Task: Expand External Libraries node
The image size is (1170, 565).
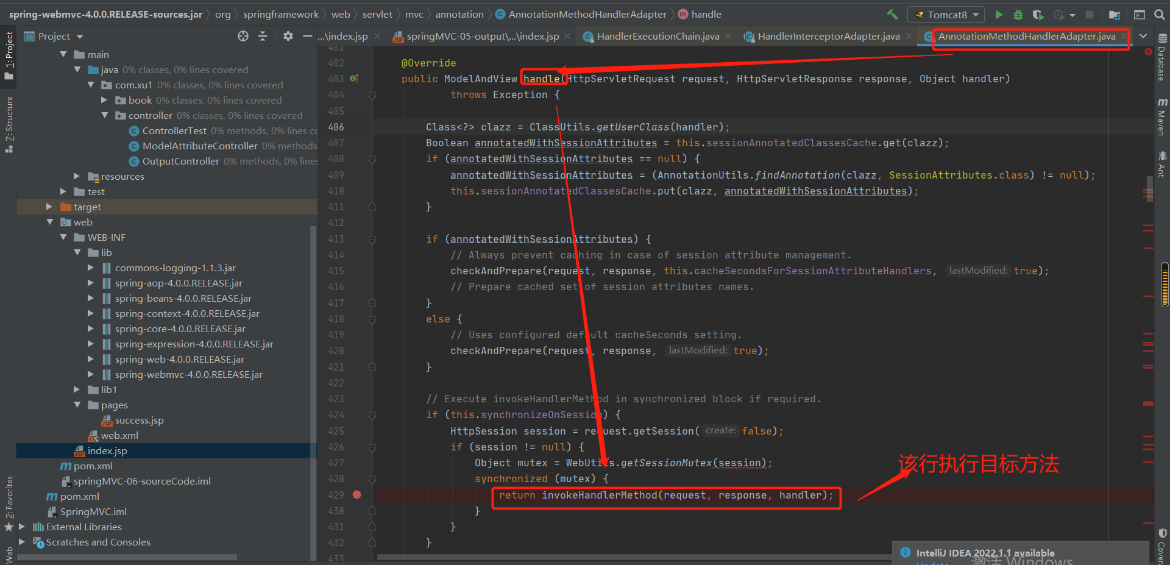Action: [x=22, y=527]
